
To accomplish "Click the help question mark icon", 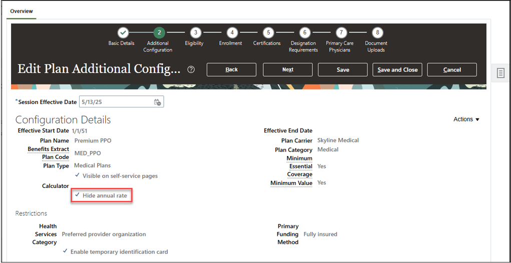I will pos(191,69).
